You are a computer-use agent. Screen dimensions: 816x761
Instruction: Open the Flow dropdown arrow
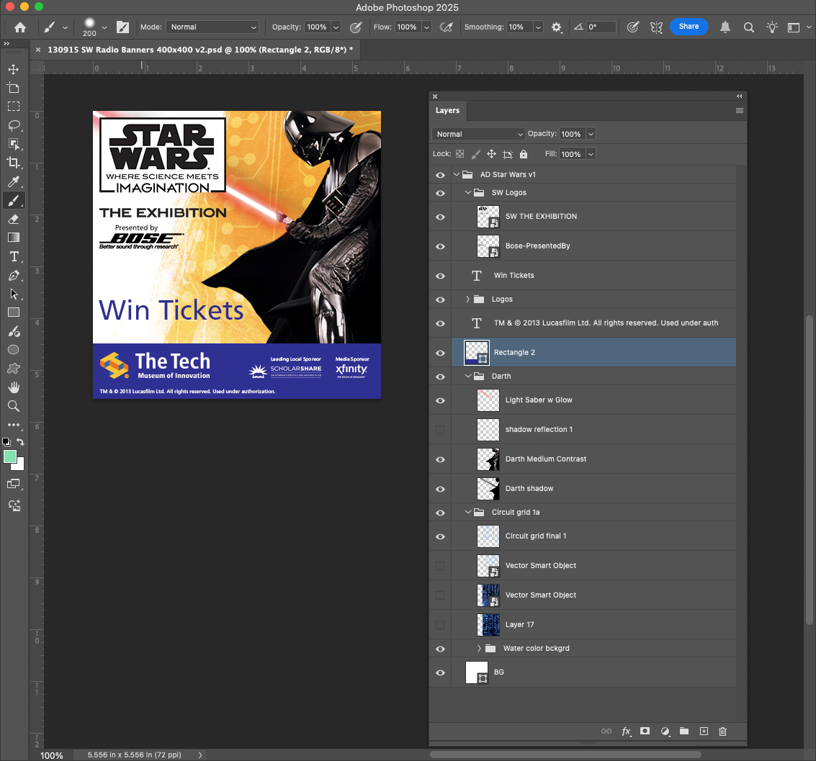427,27
